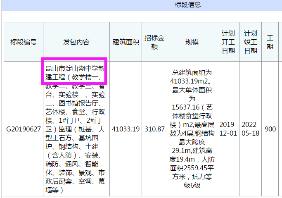Click the 发包内容 column header
Image resolution: width=282 pixels, height=198 pixels.
(76, 42)
